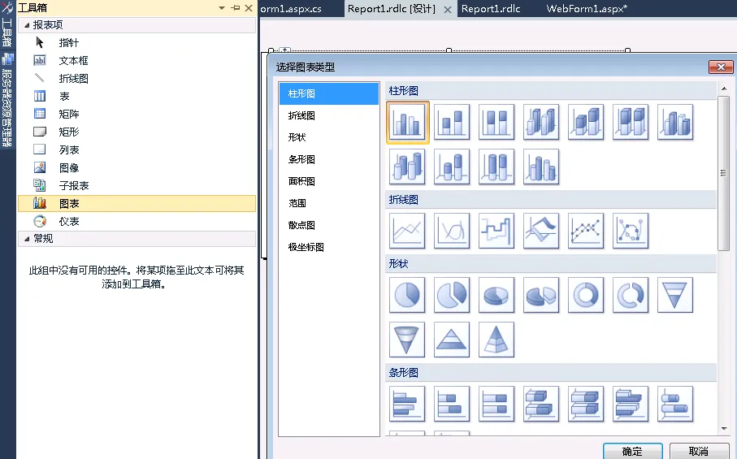Image resolution: width=737 pixels, height=459 pixels.
Task: Close the 选择图表类型 dialog
Action: [x=721, y=67]
